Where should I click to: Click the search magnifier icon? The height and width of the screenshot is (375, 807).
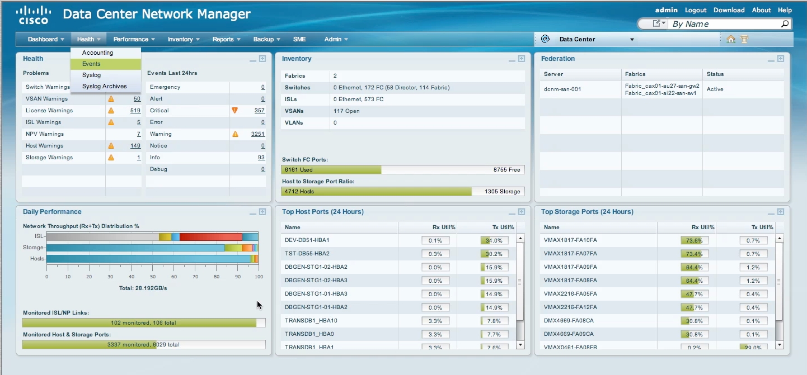pos(785,24)
